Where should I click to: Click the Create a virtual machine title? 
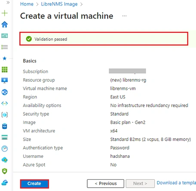[67, 16]
